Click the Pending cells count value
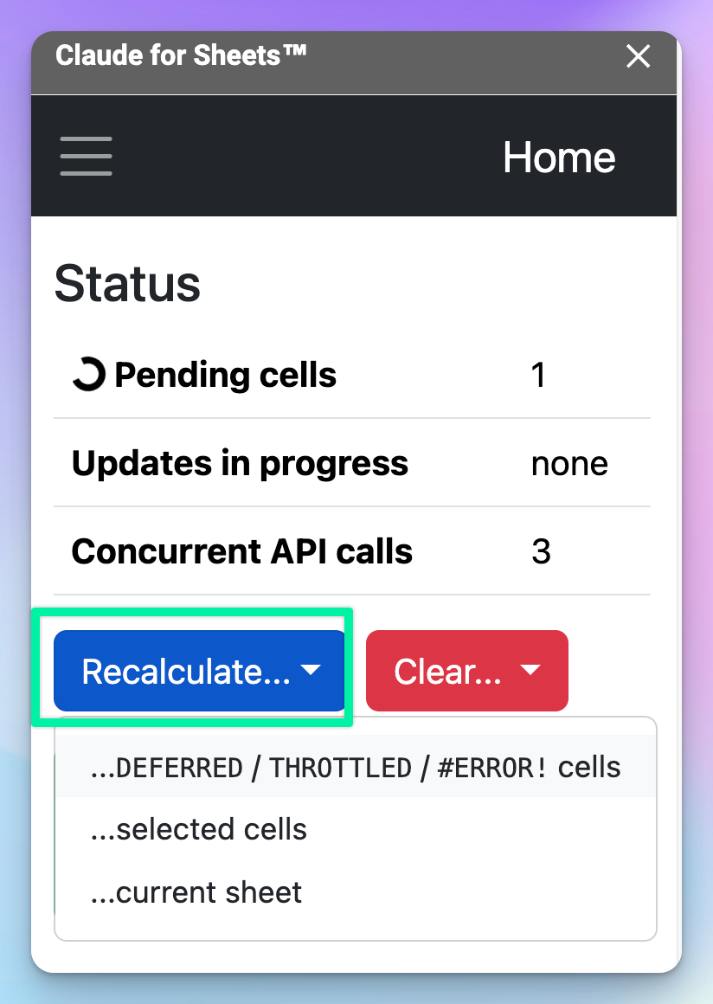 [538, 376]
